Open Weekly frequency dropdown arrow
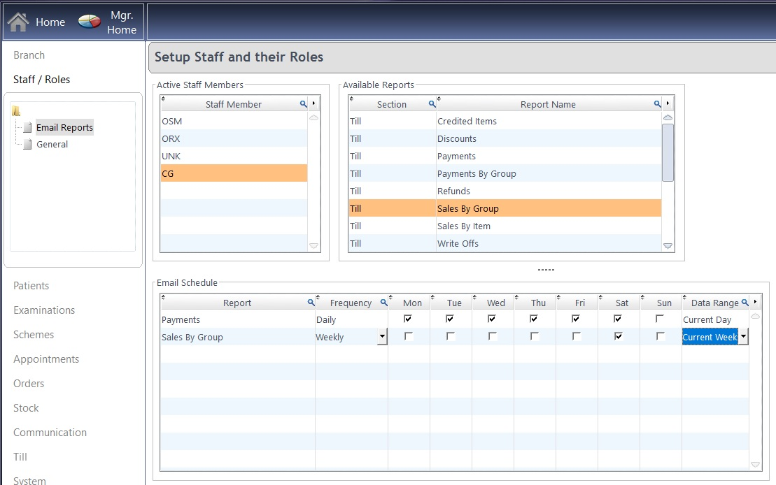 tap(382, 337)
